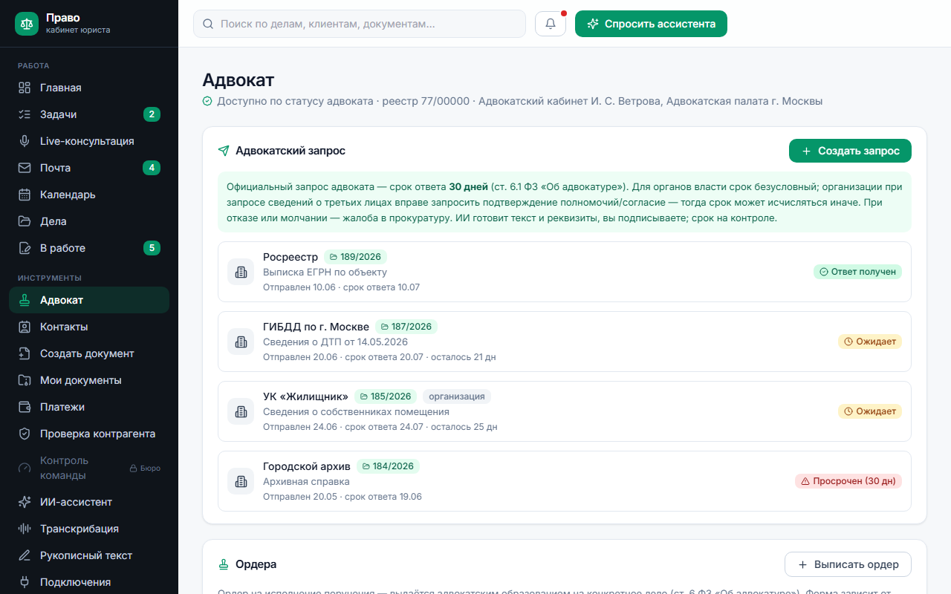Click the Контакты icon in sidebar
Screen dimensions: 951x594
click(25, 327)
